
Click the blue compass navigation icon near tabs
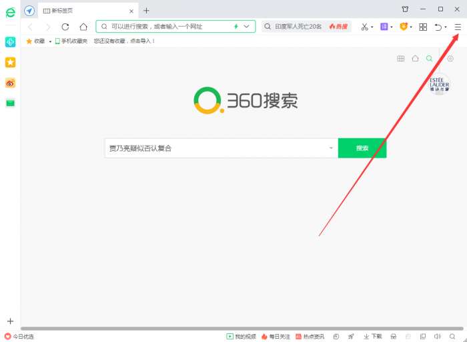coord(29,11)
